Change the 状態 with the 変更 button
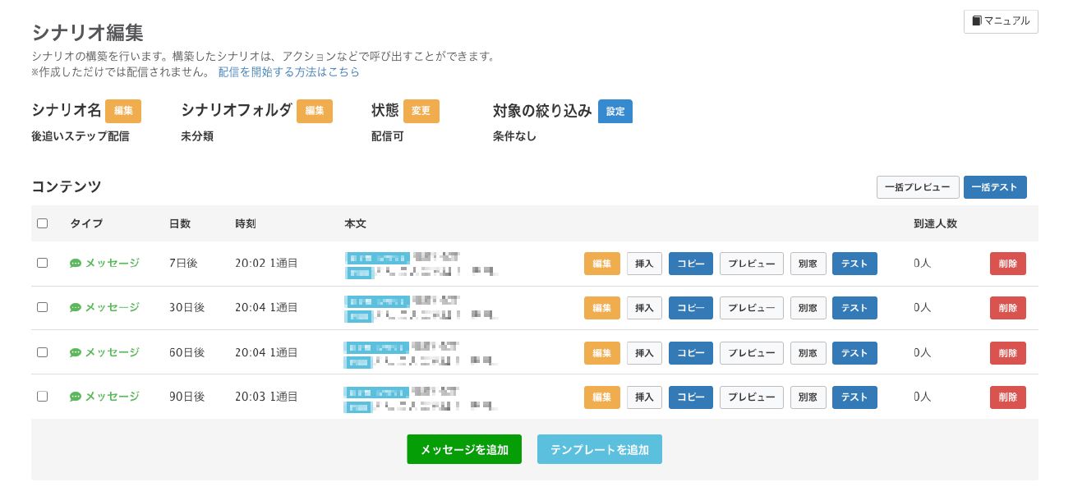 421,111
